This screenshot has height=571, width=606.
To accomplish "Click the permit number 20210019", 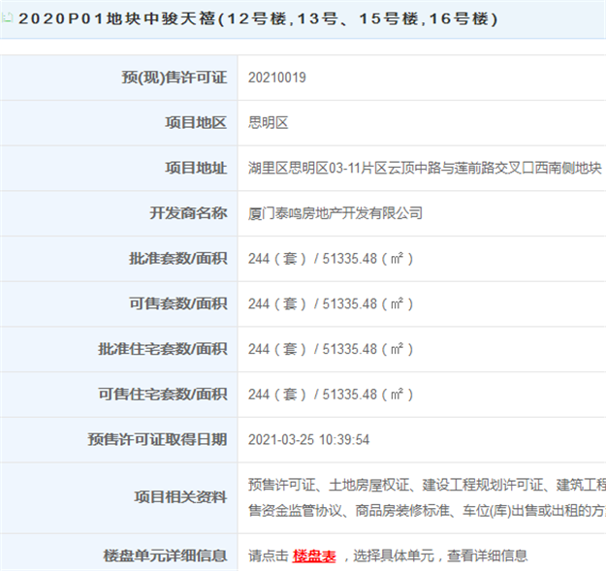I will 276,78.
